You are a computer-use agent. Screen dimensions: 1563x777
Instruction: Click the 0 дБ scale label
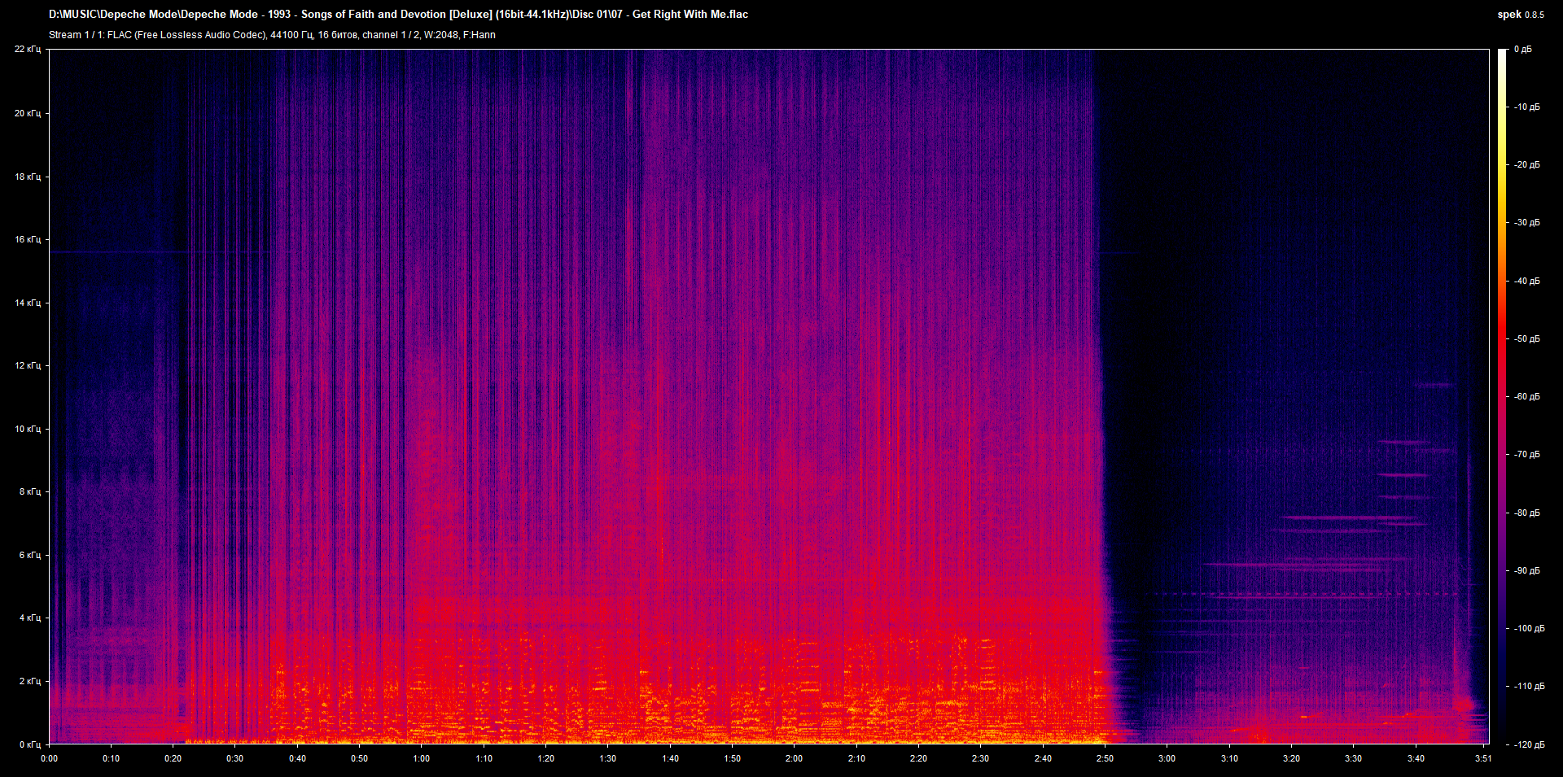[x=1523, y=50]
